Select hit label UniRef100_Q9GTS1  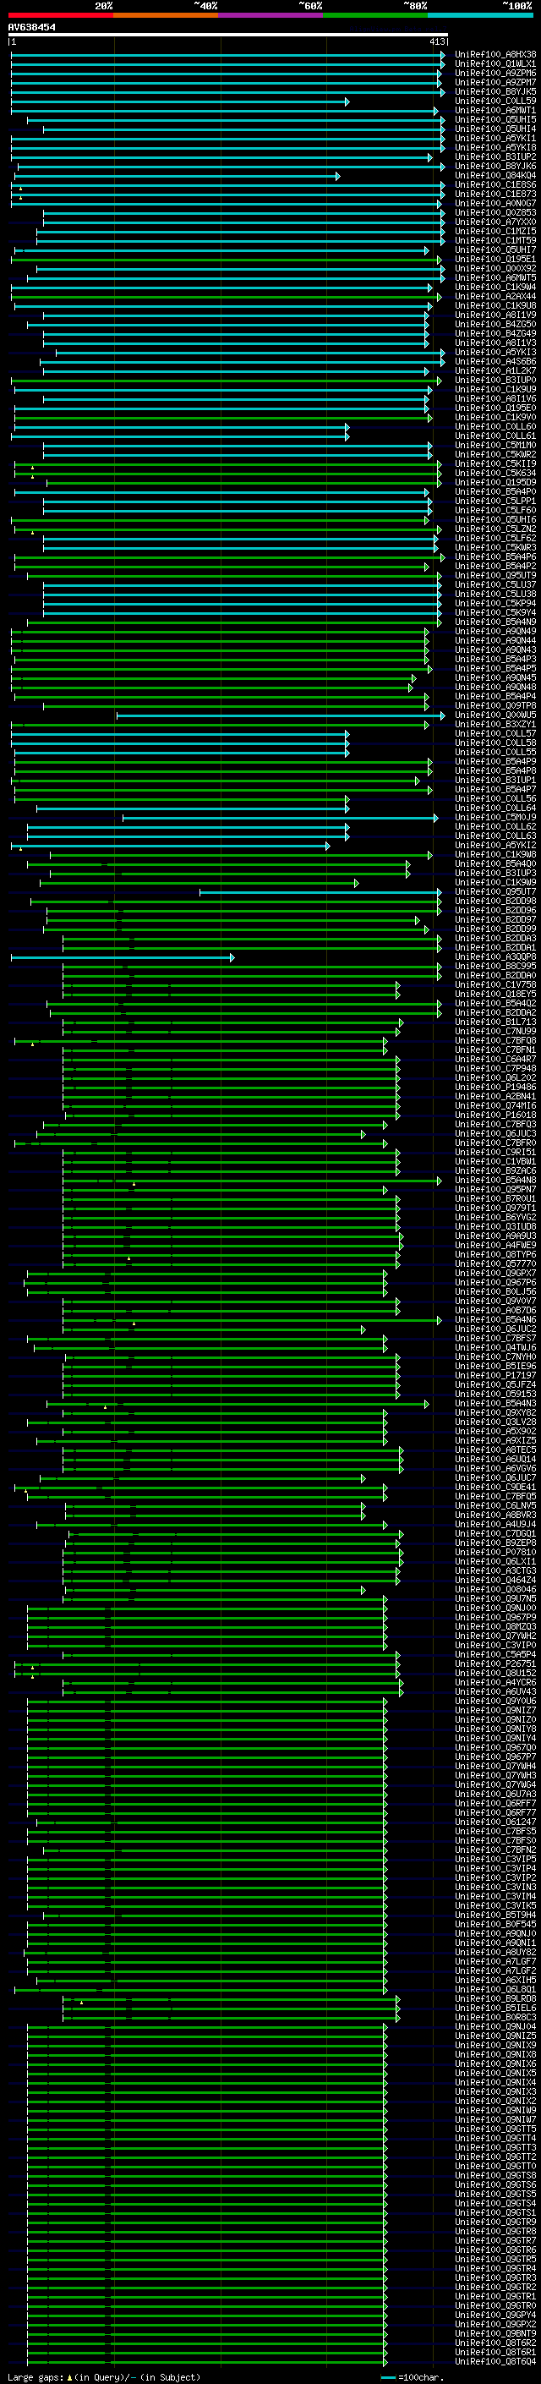(x=495, y=2213)
